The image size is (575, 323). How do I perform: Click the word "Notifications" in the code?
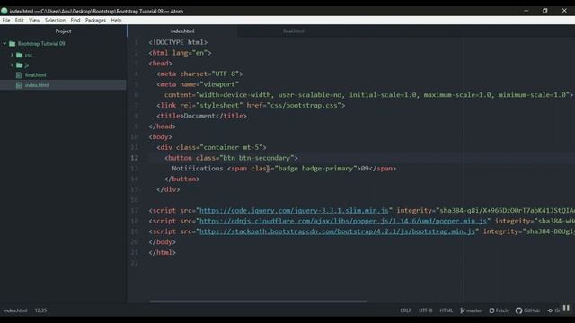point(198,169)
